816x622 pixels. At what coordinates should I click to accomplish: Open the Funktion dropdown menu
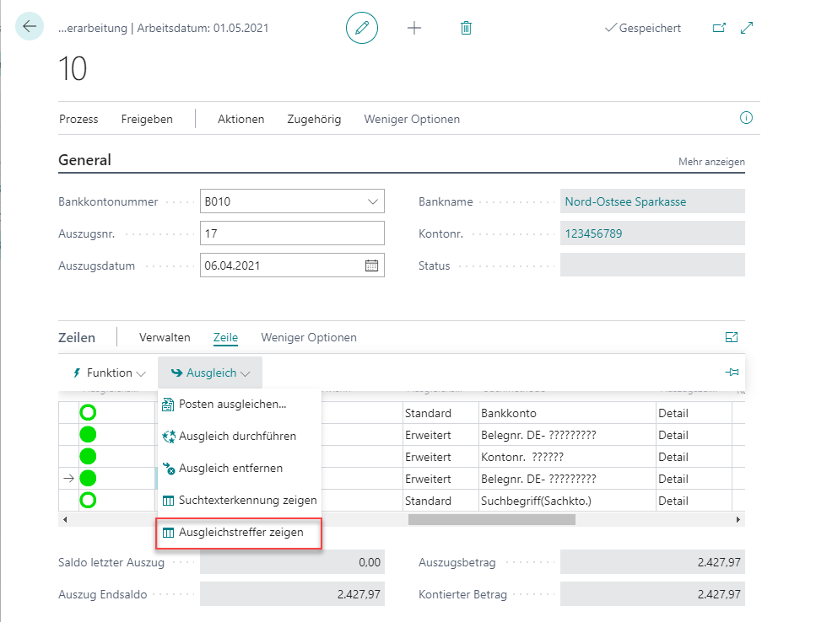110,373
